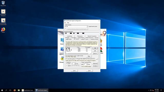Click the yellow question mark icon in background window
Viewport: 164px width, 92px height.
click(x=62, y=59)
